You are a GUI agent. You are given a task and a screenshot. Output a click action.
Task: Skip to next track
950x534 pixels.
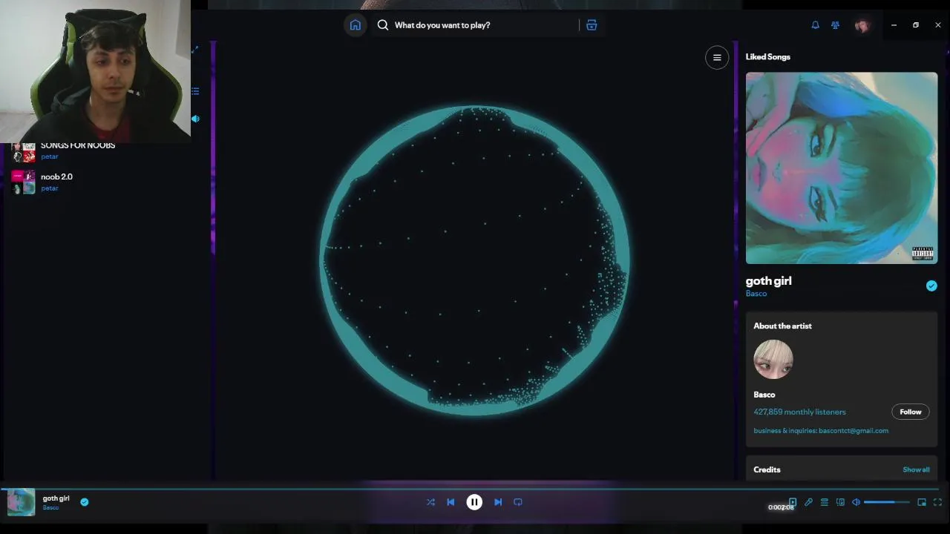(498, 502)
